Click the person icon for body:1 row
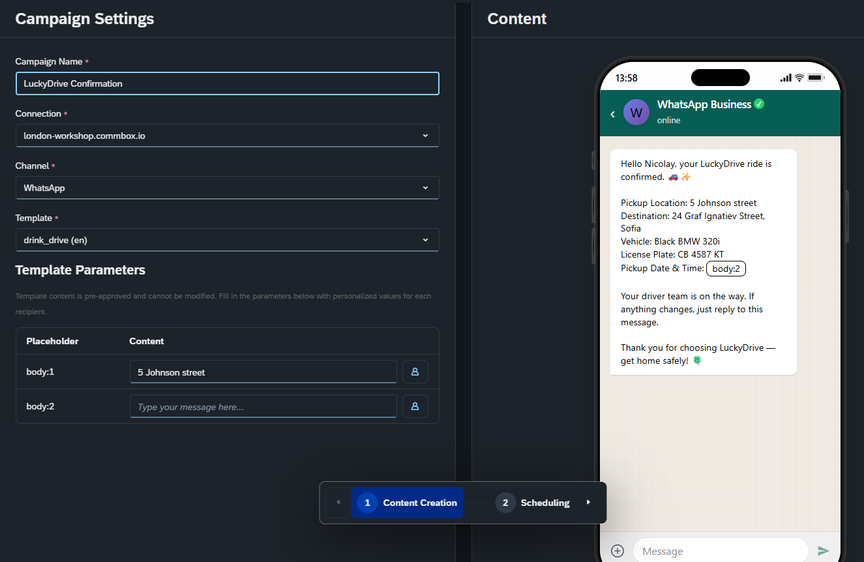Image resolution: width=864 pixels, height=562 pixels. tap(415, 372)
